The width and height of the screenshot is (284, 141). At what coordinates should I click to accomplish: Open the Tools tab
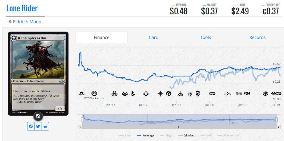pyautogui.click(x=205, y=37)
